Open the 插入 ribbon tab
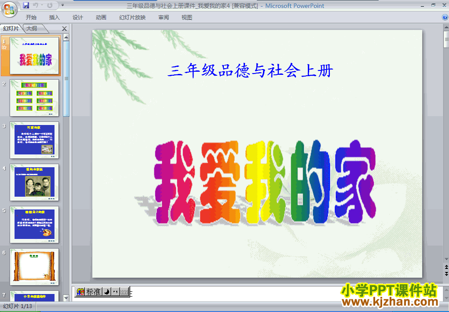 pyautogui.click(x=55, y=18)
